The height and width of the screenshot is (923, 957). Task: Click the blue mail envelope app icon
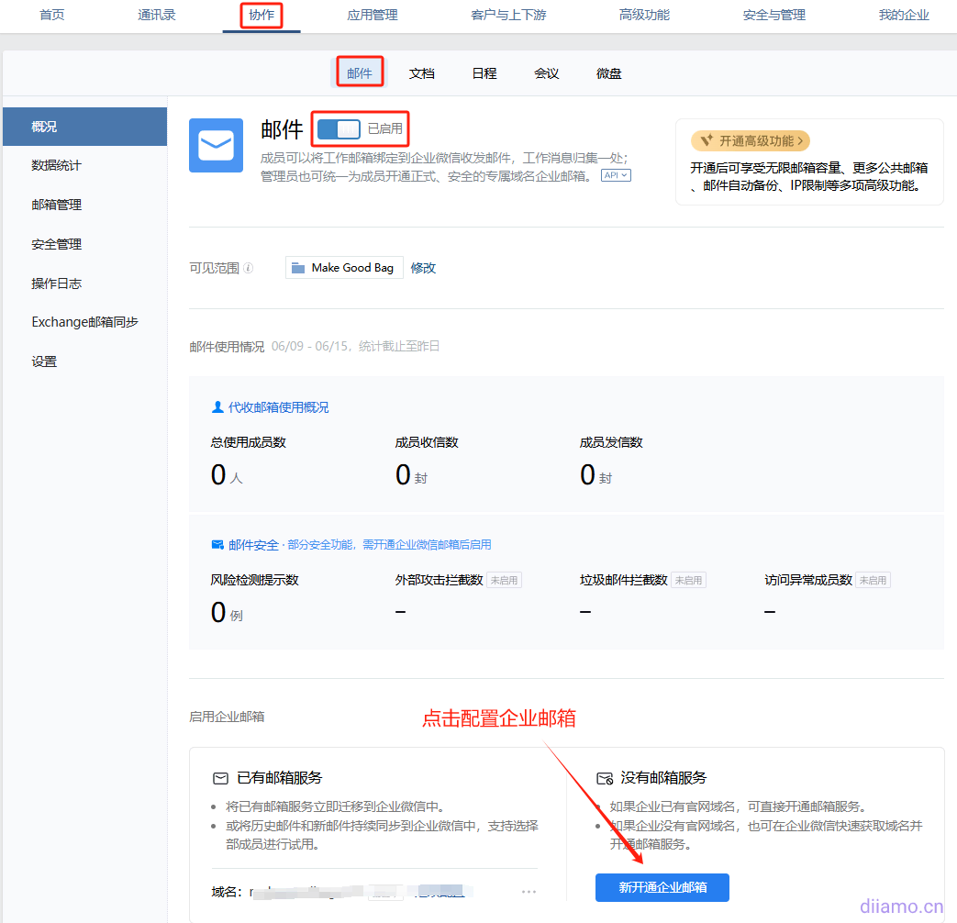[x=216, y=145]
